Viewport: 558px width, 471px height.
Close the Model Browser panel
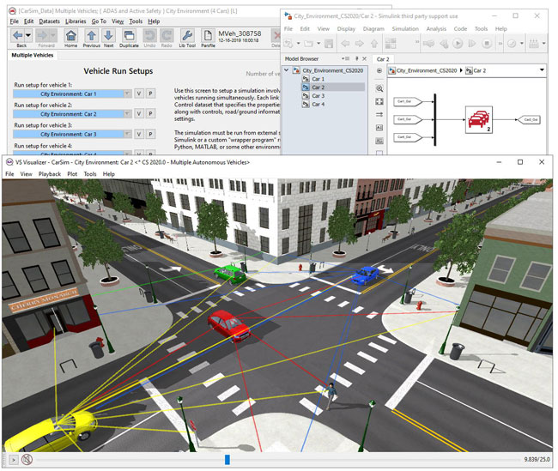click(x=364, y=58)
